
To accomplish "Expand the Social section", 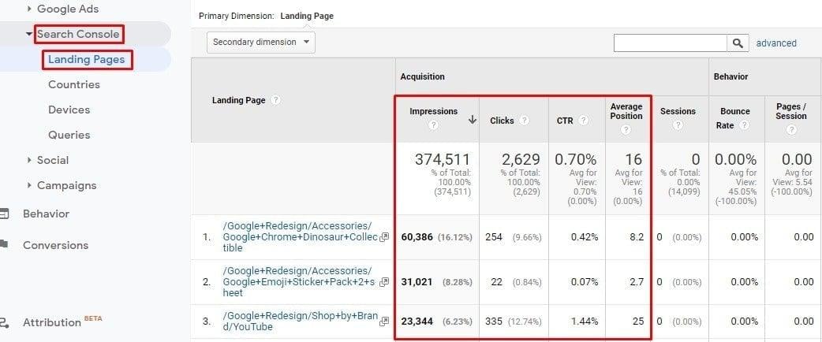I will pyautogui.click(x=29, y=160).
